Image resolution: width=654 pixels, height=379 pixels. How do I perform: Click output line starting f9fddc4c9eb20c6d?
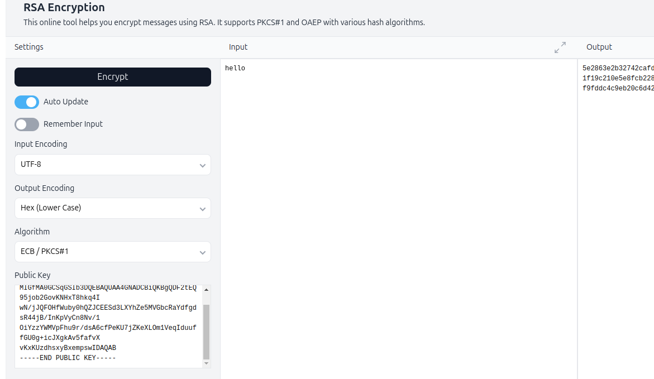click(618, 88)
